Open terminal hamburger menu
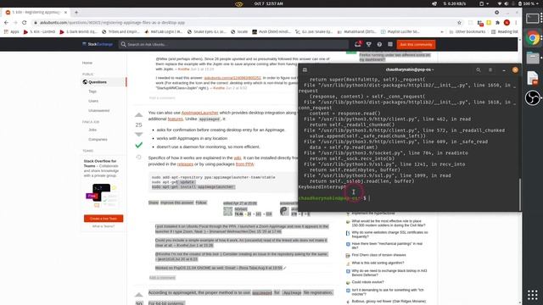Image resolution: width=543 pixels, height=305 pixels. tap(490, 69)
